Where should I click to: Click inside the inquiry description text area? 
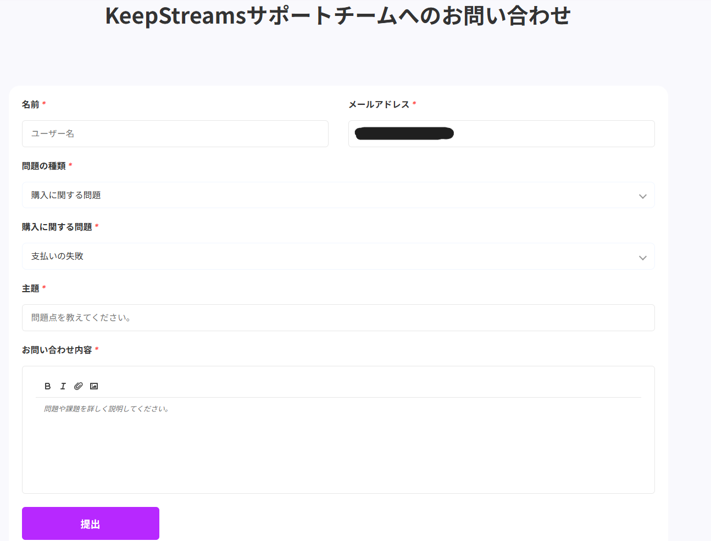point(338,445)
